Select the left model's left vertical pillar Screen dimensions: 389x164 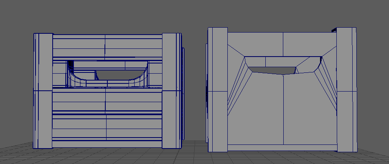[x=43, y=90]
